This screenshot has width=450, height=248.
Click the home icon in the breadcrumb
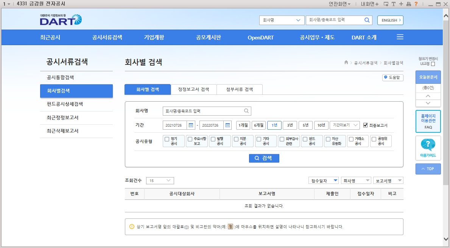coord(346,63)
